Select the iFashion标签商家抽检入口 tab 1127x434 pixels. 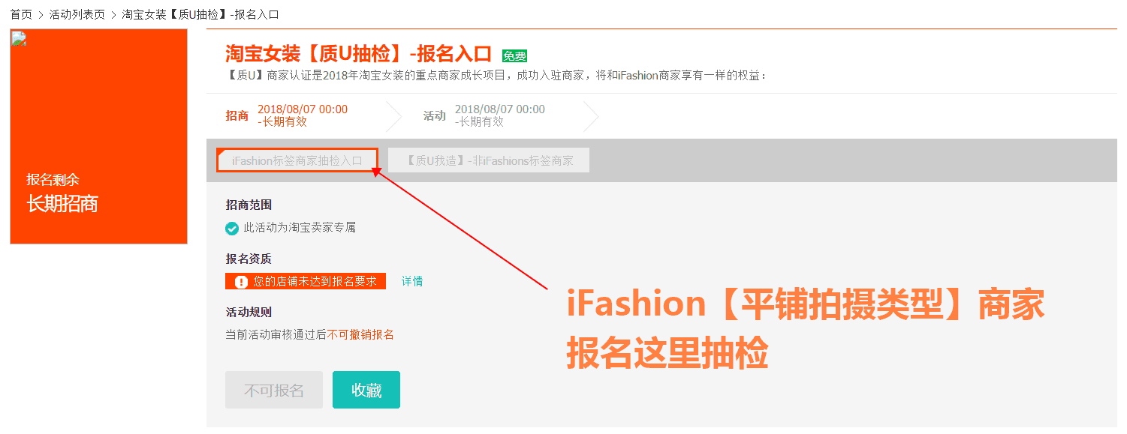pyautogui.click(x=297, y=160)
